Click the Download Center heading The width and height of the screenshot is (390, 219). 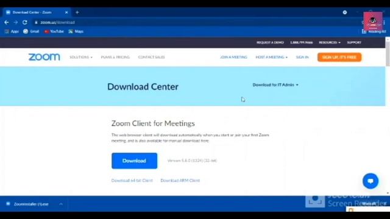[143, 86]
